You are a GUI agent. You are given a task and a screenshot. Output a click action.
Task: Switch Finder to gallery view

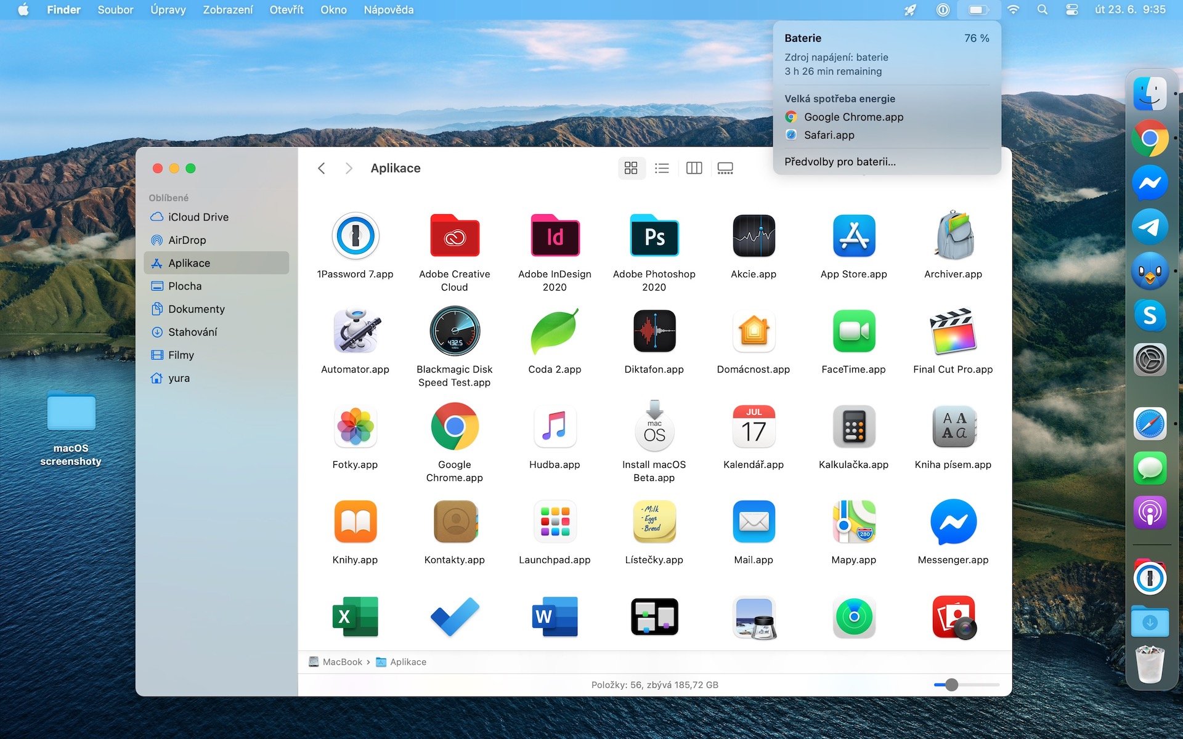click(725, 168)
